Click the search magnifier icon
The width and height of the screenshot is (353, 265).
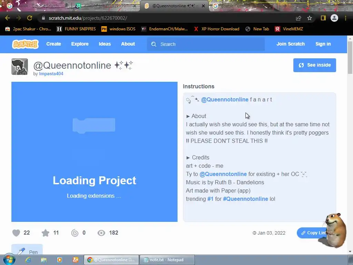(154, 44)
